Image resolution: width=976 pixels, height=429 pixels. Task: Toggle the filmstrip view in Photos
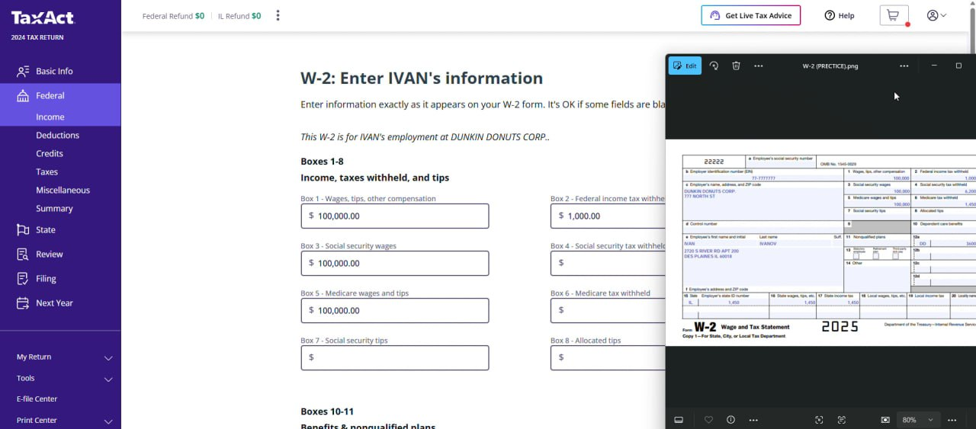679,420
